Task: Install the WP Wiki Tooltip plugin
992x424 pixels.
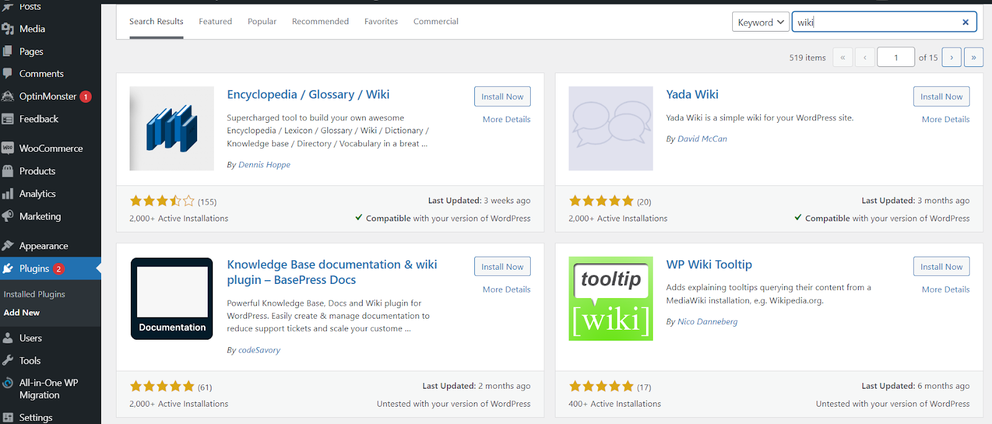Action: pyautogui.click(x=941, y=267)
